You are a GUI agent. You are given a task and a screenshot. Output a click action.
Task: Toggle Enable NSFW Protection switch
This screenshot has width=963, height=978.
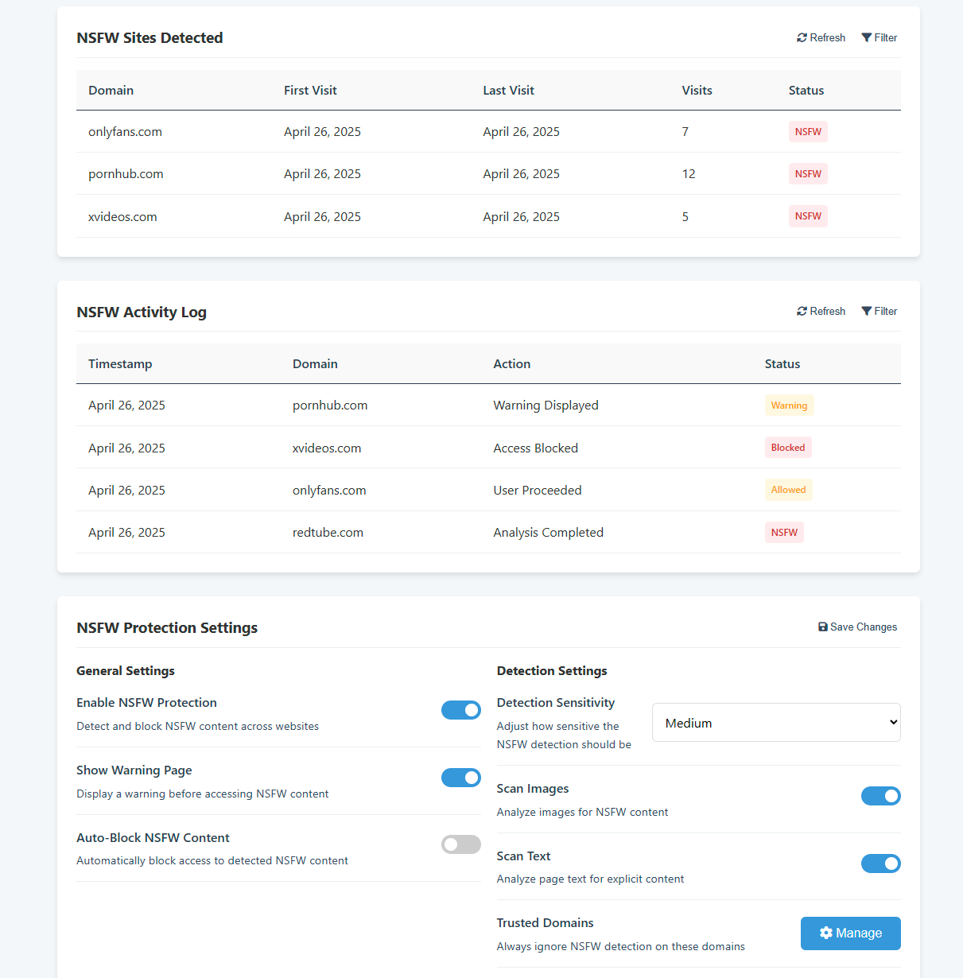[461, 710]
